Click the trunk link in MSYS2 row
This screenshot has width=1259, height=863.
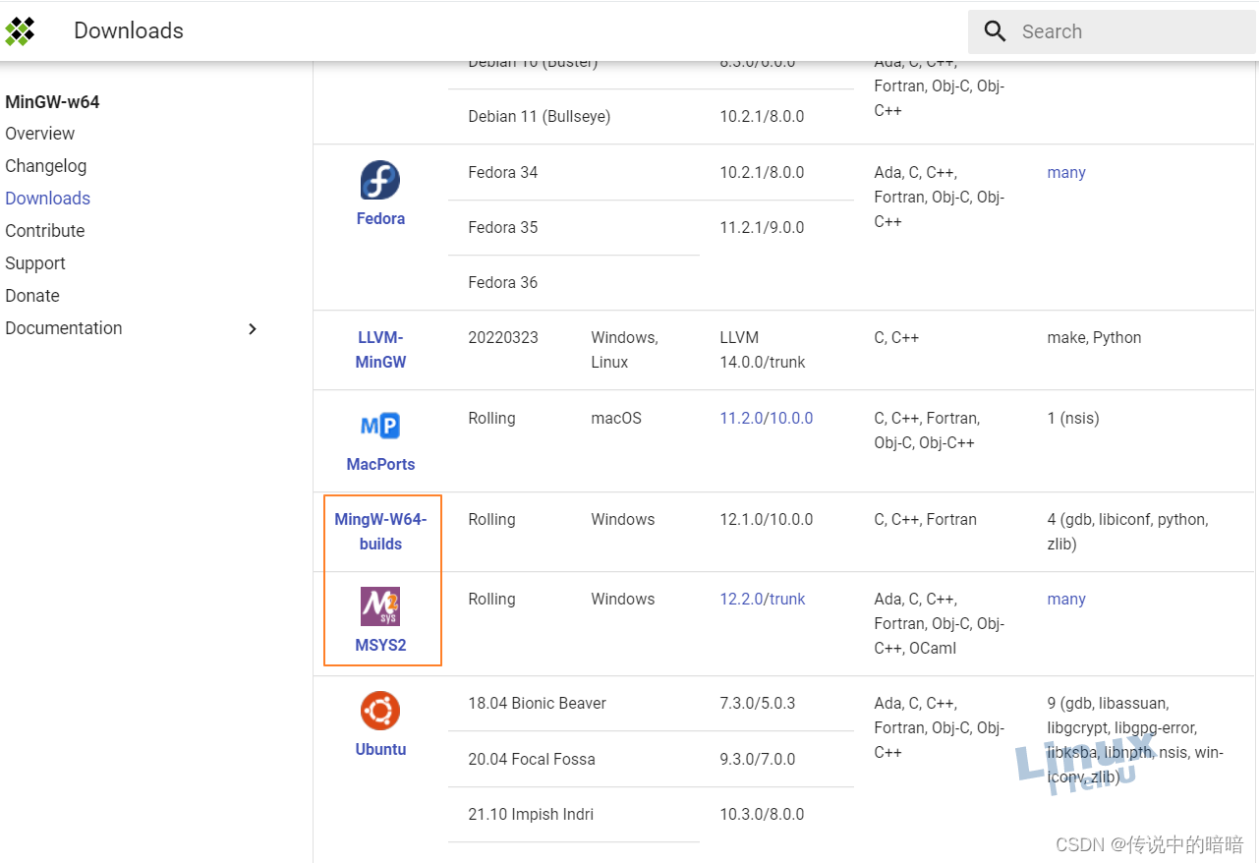click(x=787, y=599)
